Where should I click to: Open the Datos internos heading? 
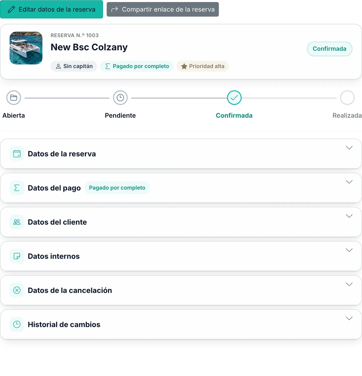coord(54,256)
